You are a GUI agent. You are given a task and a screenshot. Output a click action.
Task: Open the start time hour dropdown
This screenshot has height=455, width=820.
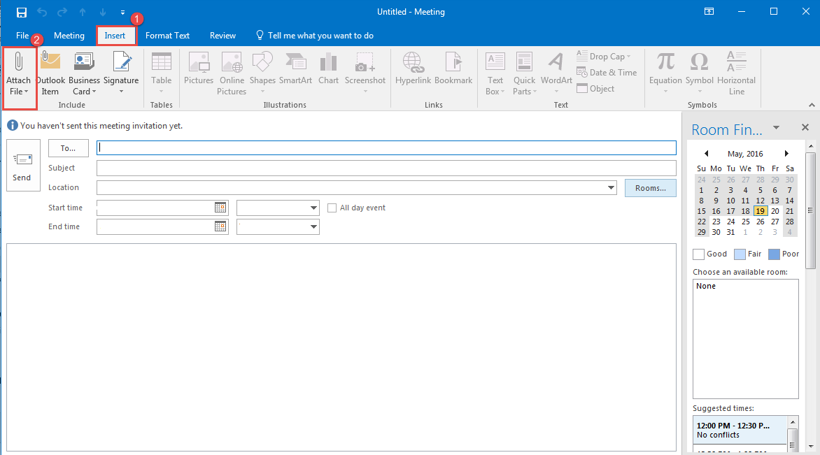click(313, 208)
